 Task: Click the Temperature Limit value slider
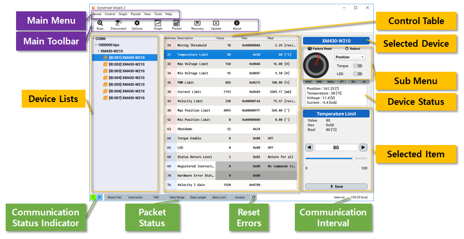click(336, 159)
